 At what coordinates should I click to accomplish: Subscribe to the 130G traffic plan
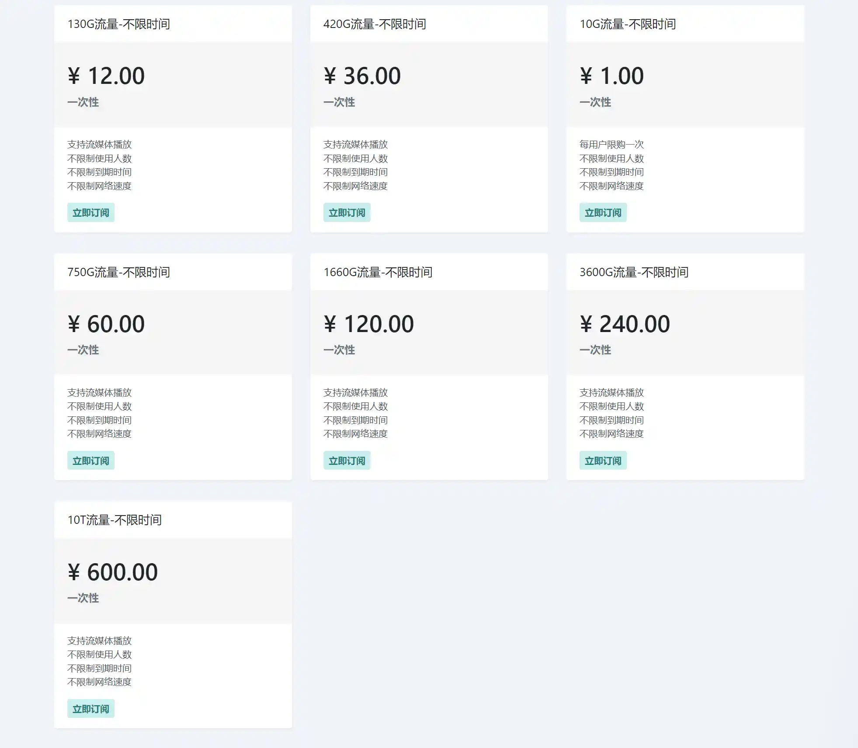[x=90, y=213]
